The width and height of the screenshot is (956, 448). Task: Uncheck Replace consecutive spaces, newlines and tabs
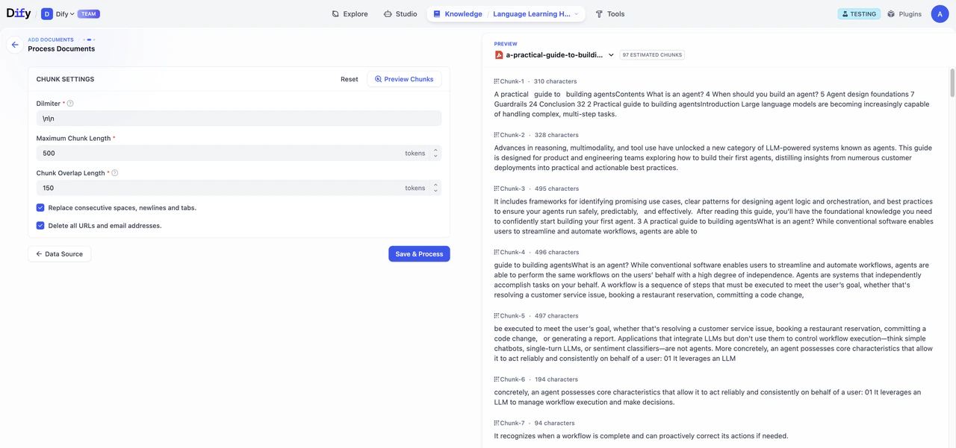[x=40, y=208]
